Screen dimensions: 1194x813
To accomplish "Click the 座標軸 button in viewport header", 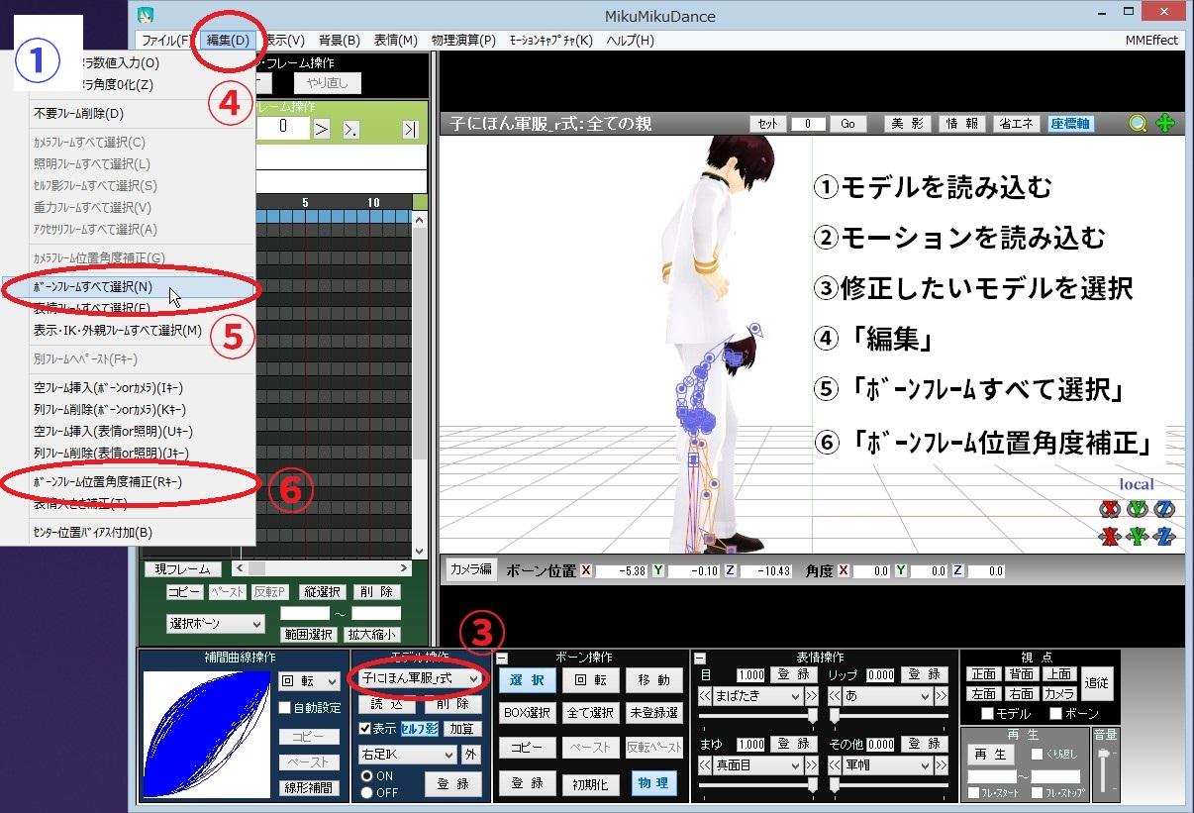I will click(1071, 124).
